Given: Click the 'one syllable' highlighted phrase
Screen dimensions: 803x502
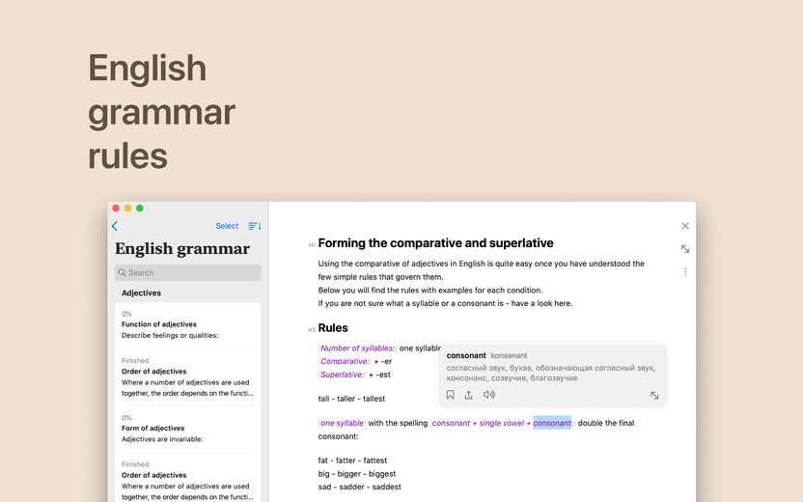Looking at the screenshot, I should [x=342, y=423].
